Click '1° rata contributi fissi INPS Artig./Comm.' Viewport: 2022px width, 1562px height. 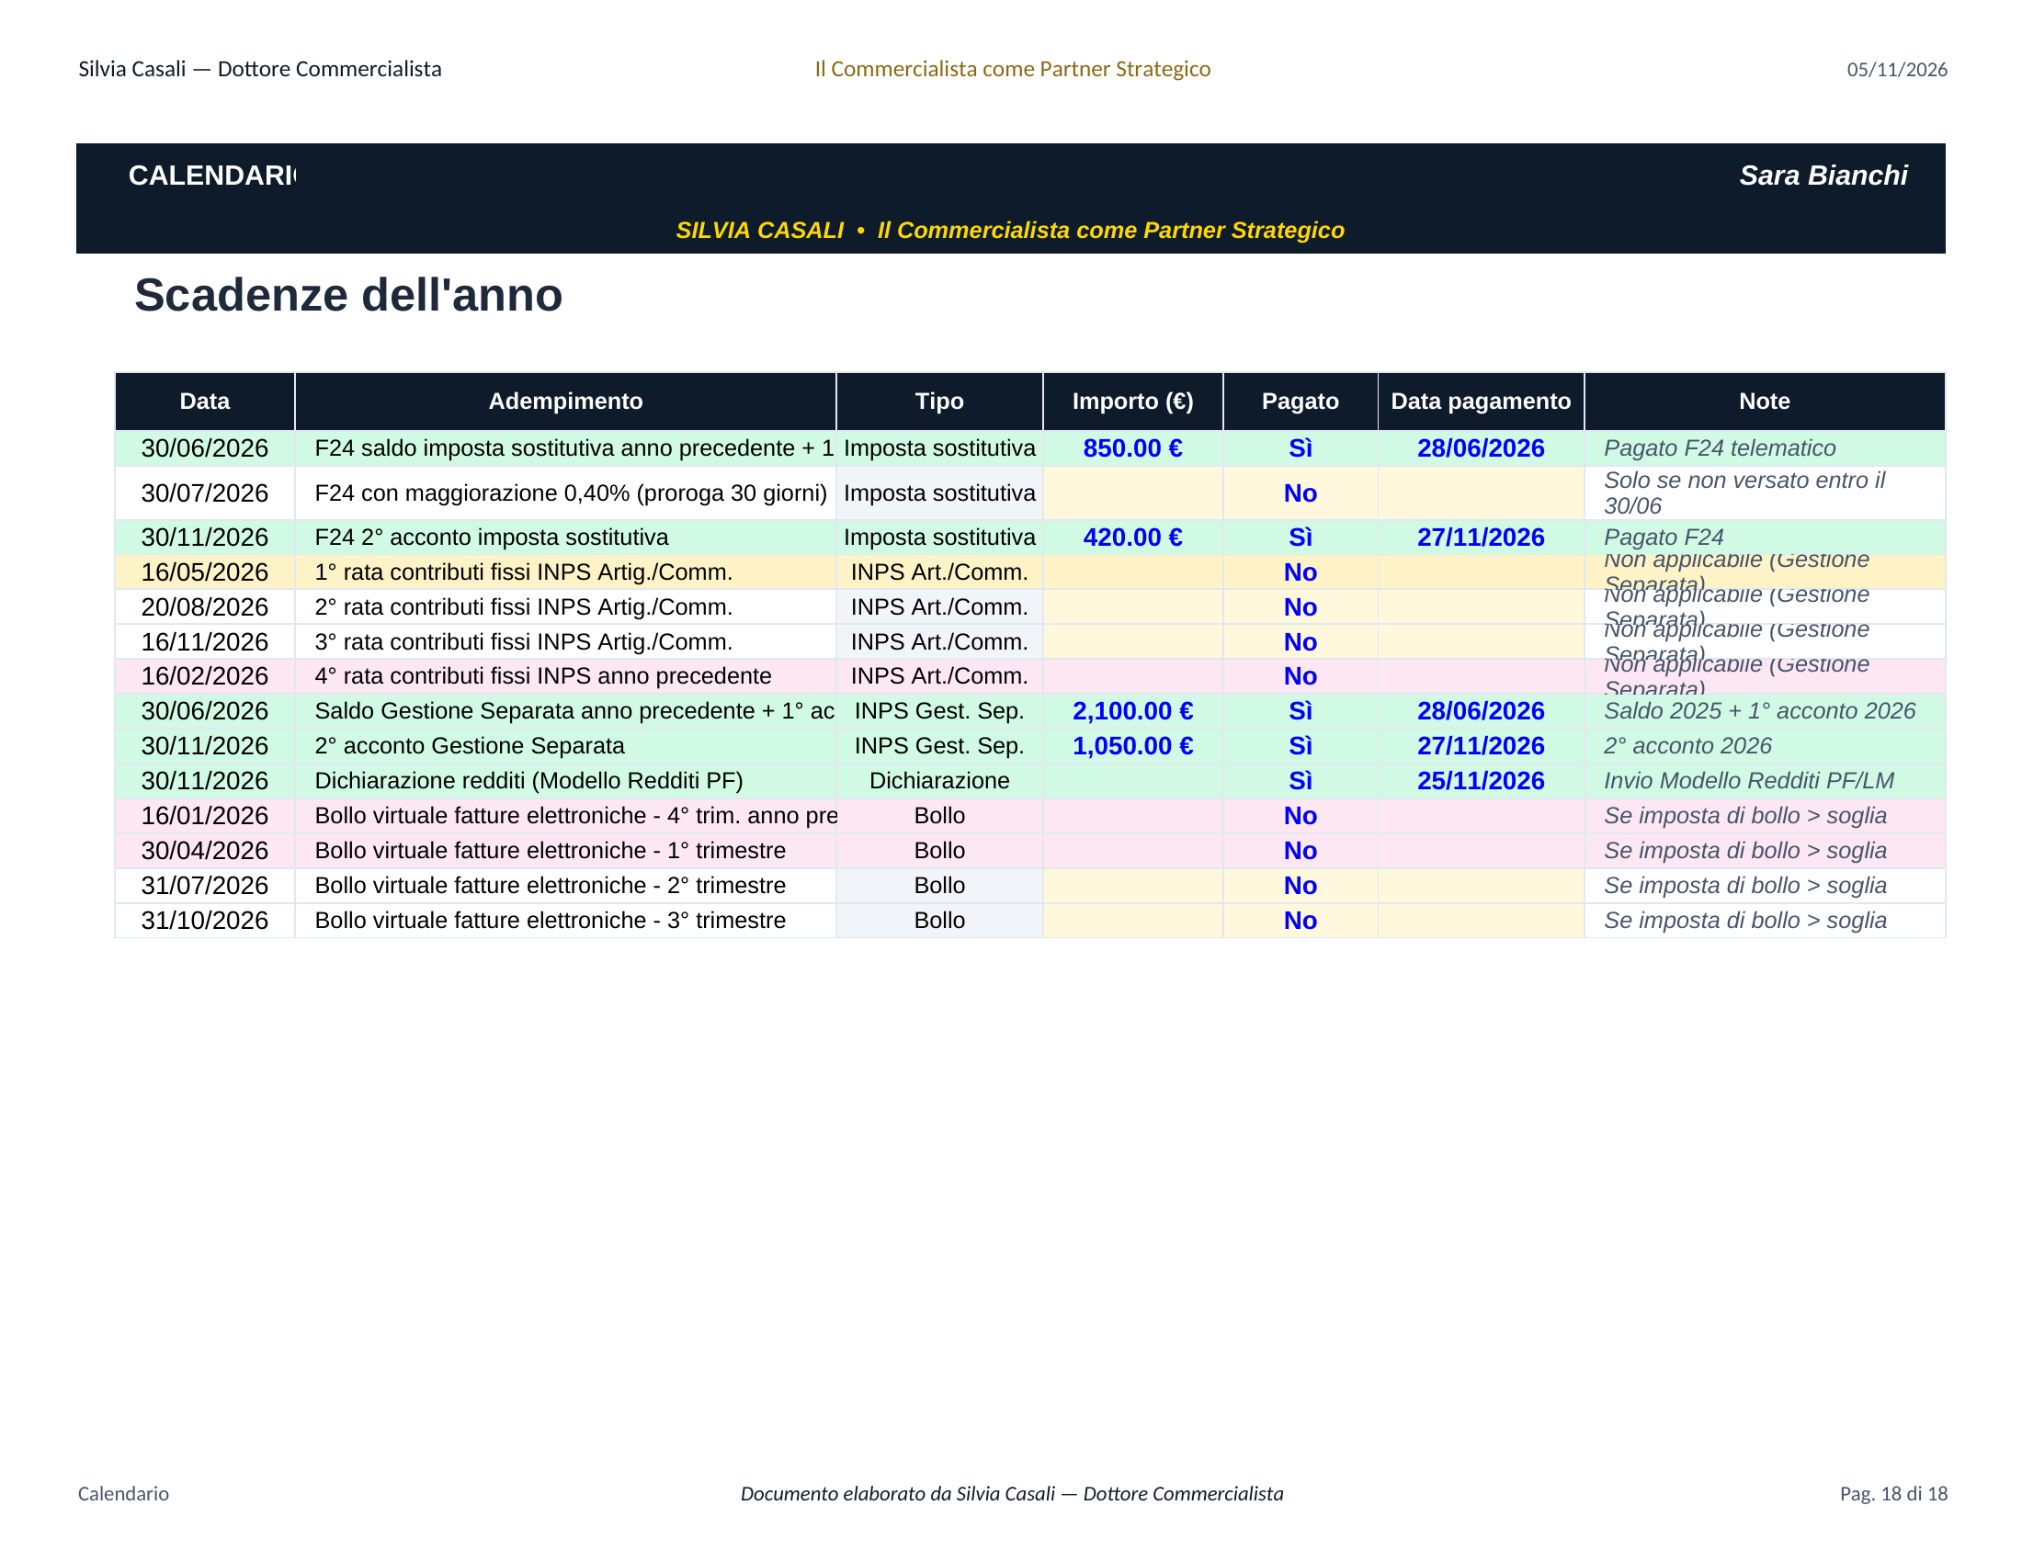point(523,572)
